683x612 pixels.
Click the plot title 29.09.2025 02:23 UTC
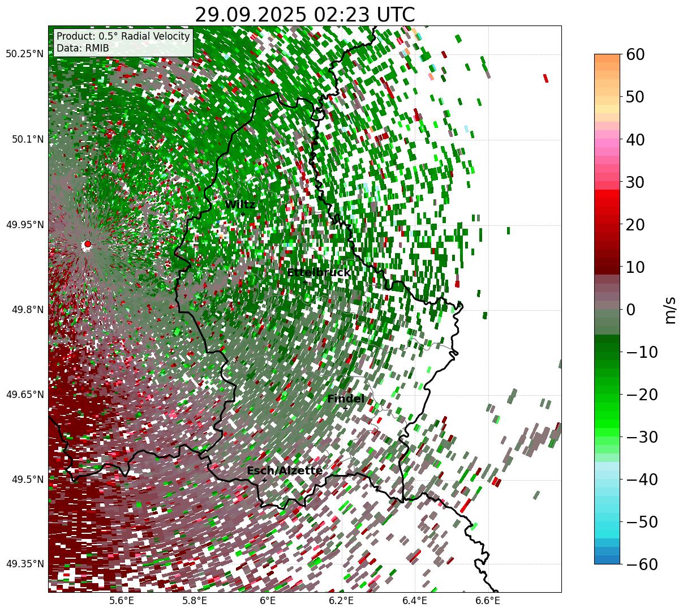point(304,14)
